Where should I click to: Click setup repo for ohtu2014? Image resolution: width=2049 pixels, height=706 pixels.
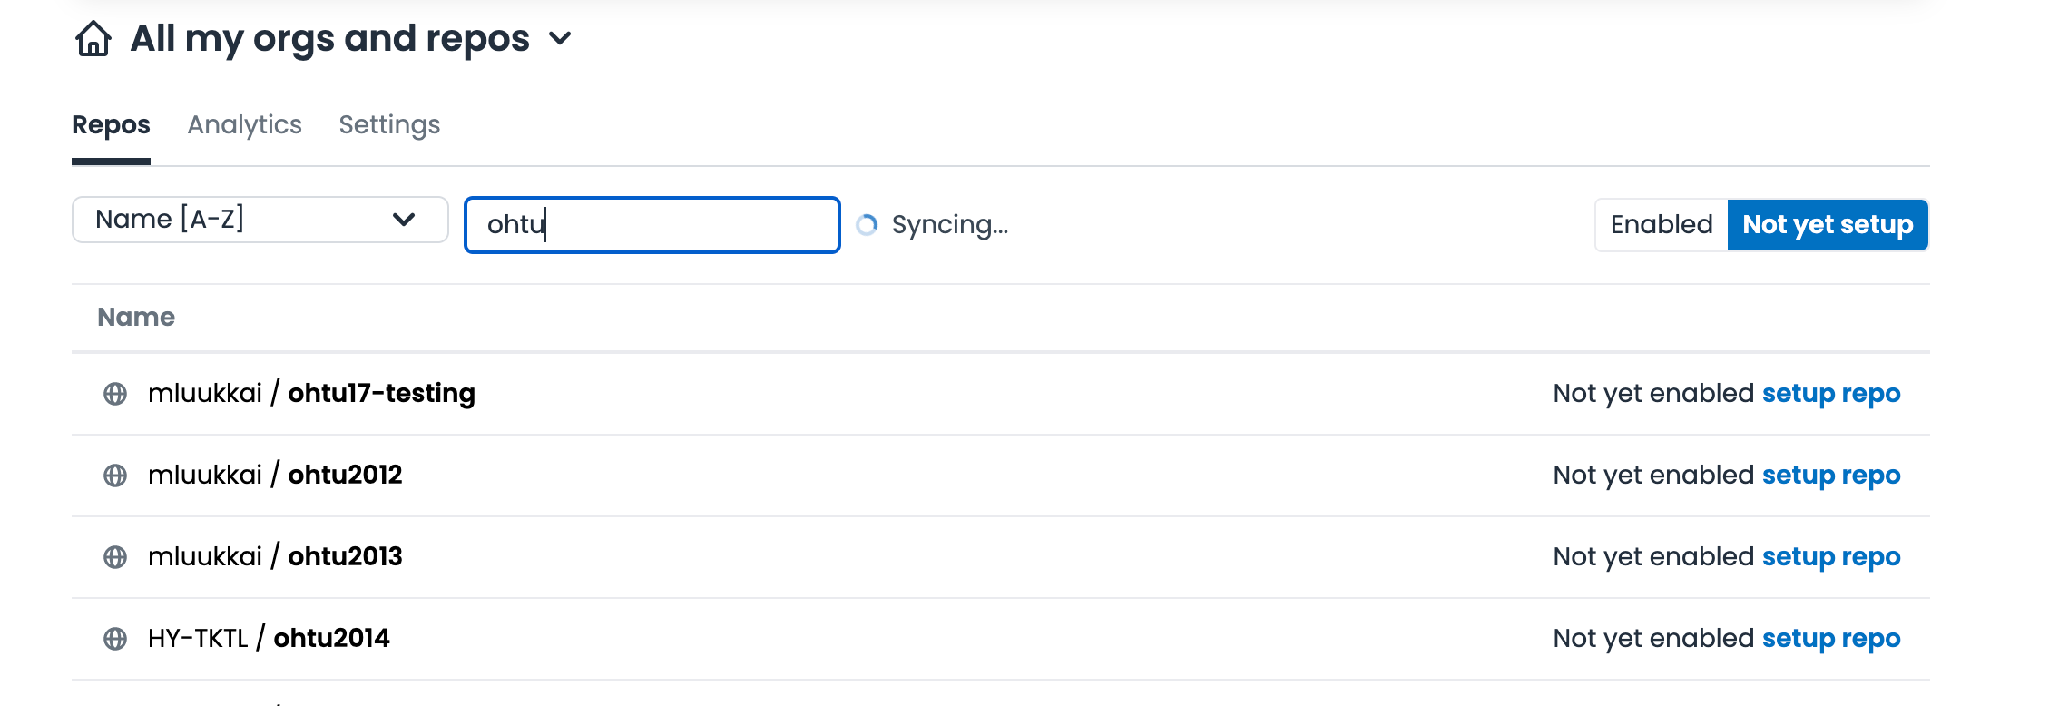point(1830,639)
